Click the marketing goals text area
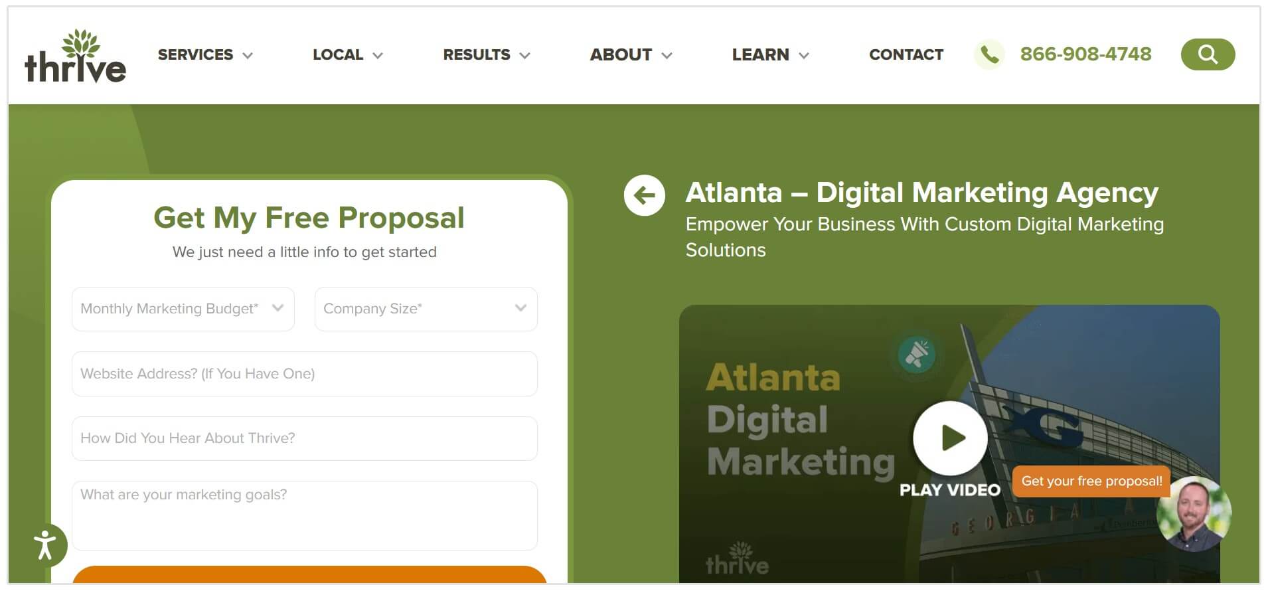Viewport: 1268px width, 591px height. point(304,515)
